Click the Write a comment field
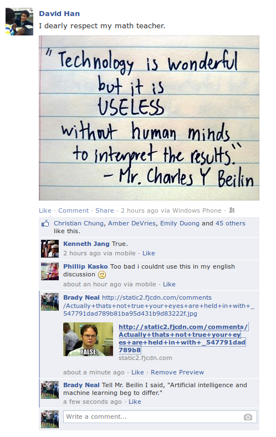This screenshot has width=276, height=437. (160, 417)
